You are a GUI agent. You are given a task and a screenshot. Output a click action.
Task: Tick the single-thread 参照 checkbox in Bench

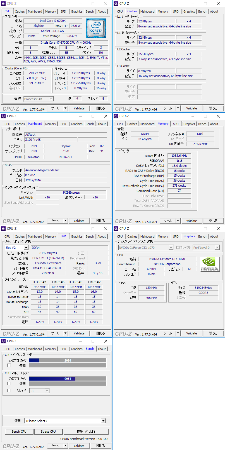click(x=9, y=365)
